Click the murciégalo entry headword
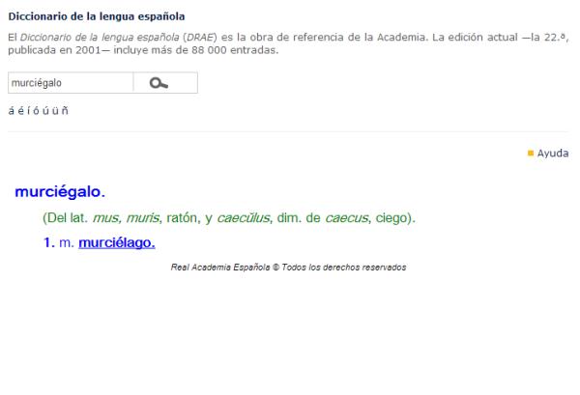Image resolution: width=580 pixels, height=395 pixels. (x=60, y=192)
